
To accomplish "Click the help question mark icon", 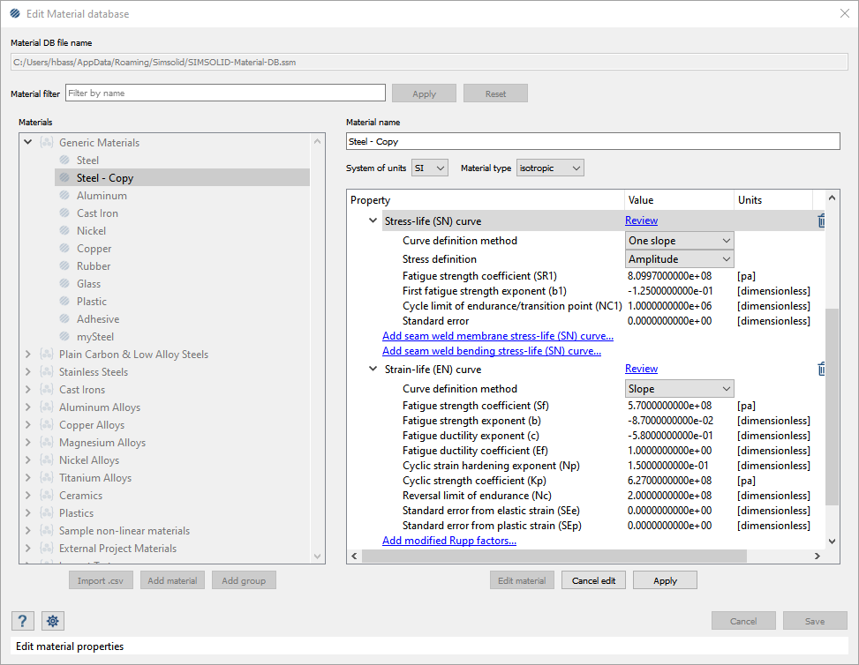I will 24,621.
